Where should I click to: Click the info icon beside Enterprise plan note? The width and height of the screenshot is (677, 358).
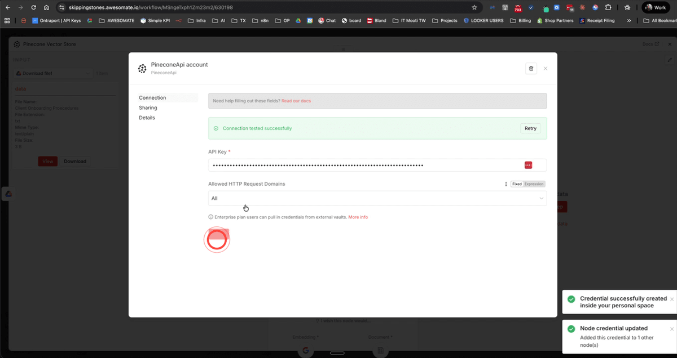tap(210, 217)
